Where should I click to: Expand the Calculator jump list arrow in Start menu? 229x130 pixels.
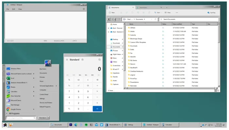(34, 91)
